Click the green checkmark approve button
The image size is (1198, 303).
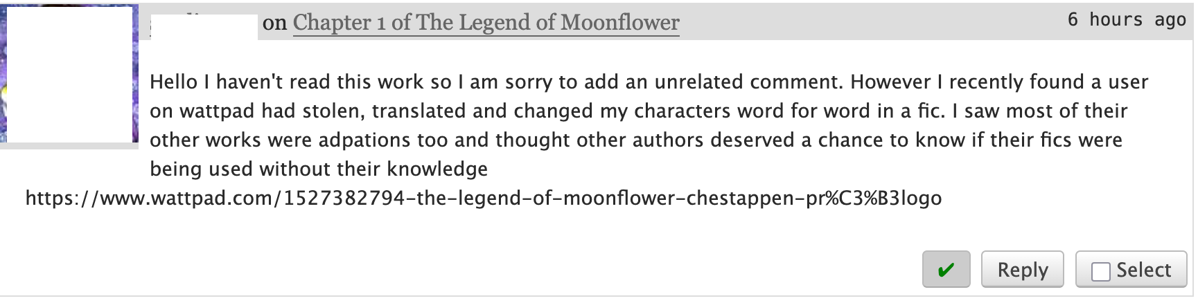pyautogui.click(x=946, y=270)
